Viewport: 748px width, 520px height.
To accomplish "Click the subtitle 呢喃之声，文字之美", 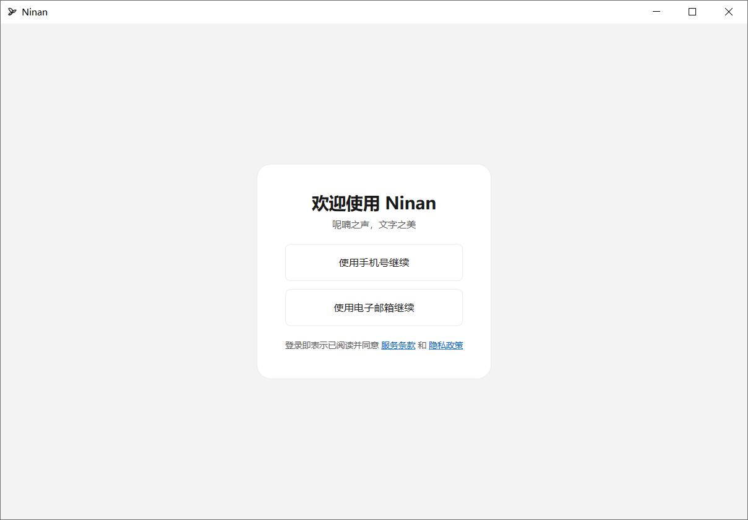I will tap(374, 225).
